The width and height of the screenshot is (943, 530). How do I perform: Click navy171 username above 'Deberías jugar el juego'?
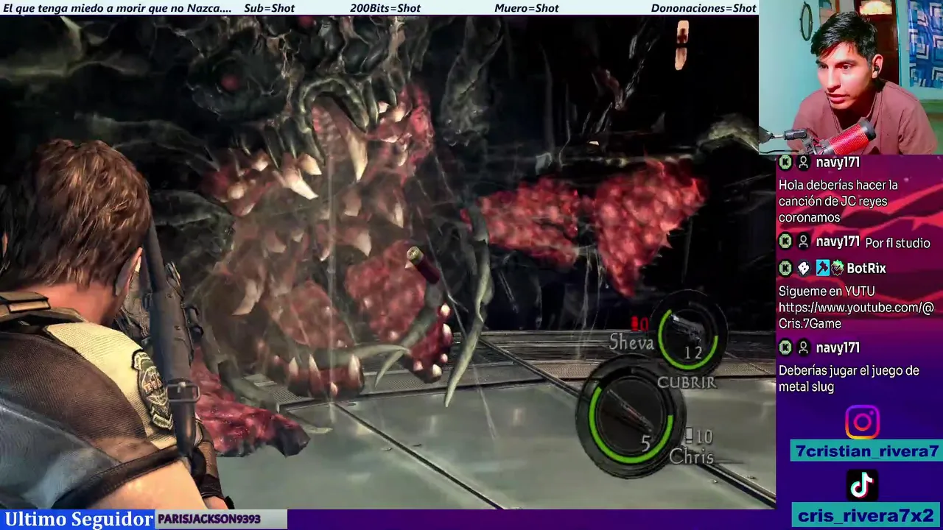tap(838, 347)
